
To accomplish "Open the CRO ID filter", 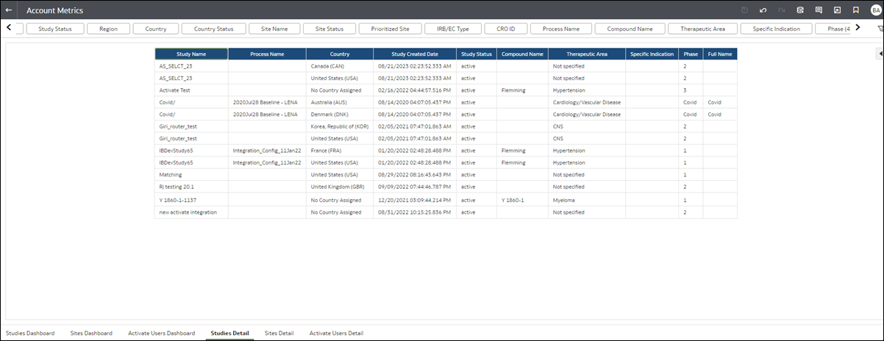I will (505, 29).
